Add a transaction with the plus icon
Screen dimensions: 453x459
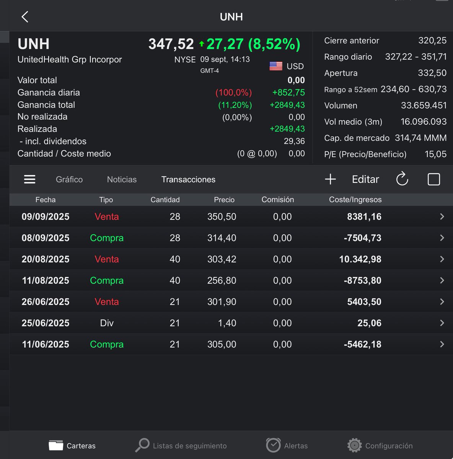tap(330, 179)
